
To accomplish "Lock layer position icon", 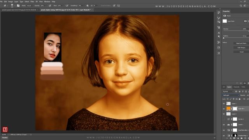I will click(x=233, y=99).
